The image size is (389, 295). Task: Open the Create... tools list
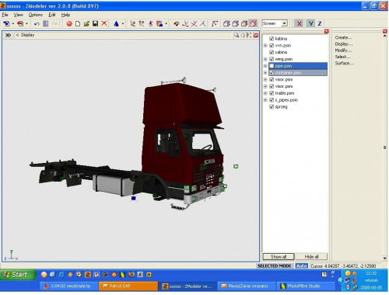(x=343, y=37)
